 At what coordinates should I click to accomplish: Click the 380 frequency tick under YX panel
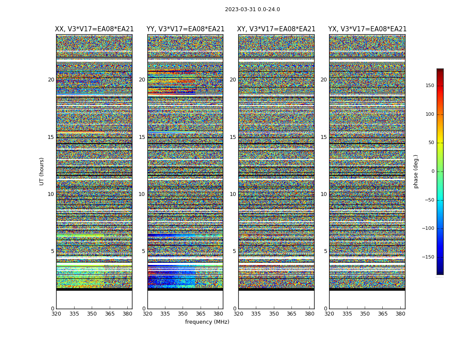400,314
